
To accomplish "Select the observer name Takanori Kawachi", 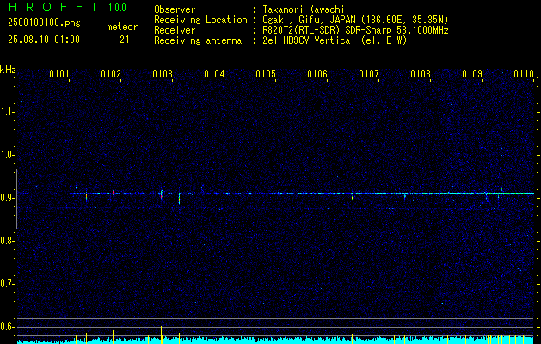I will pos(304,9).
